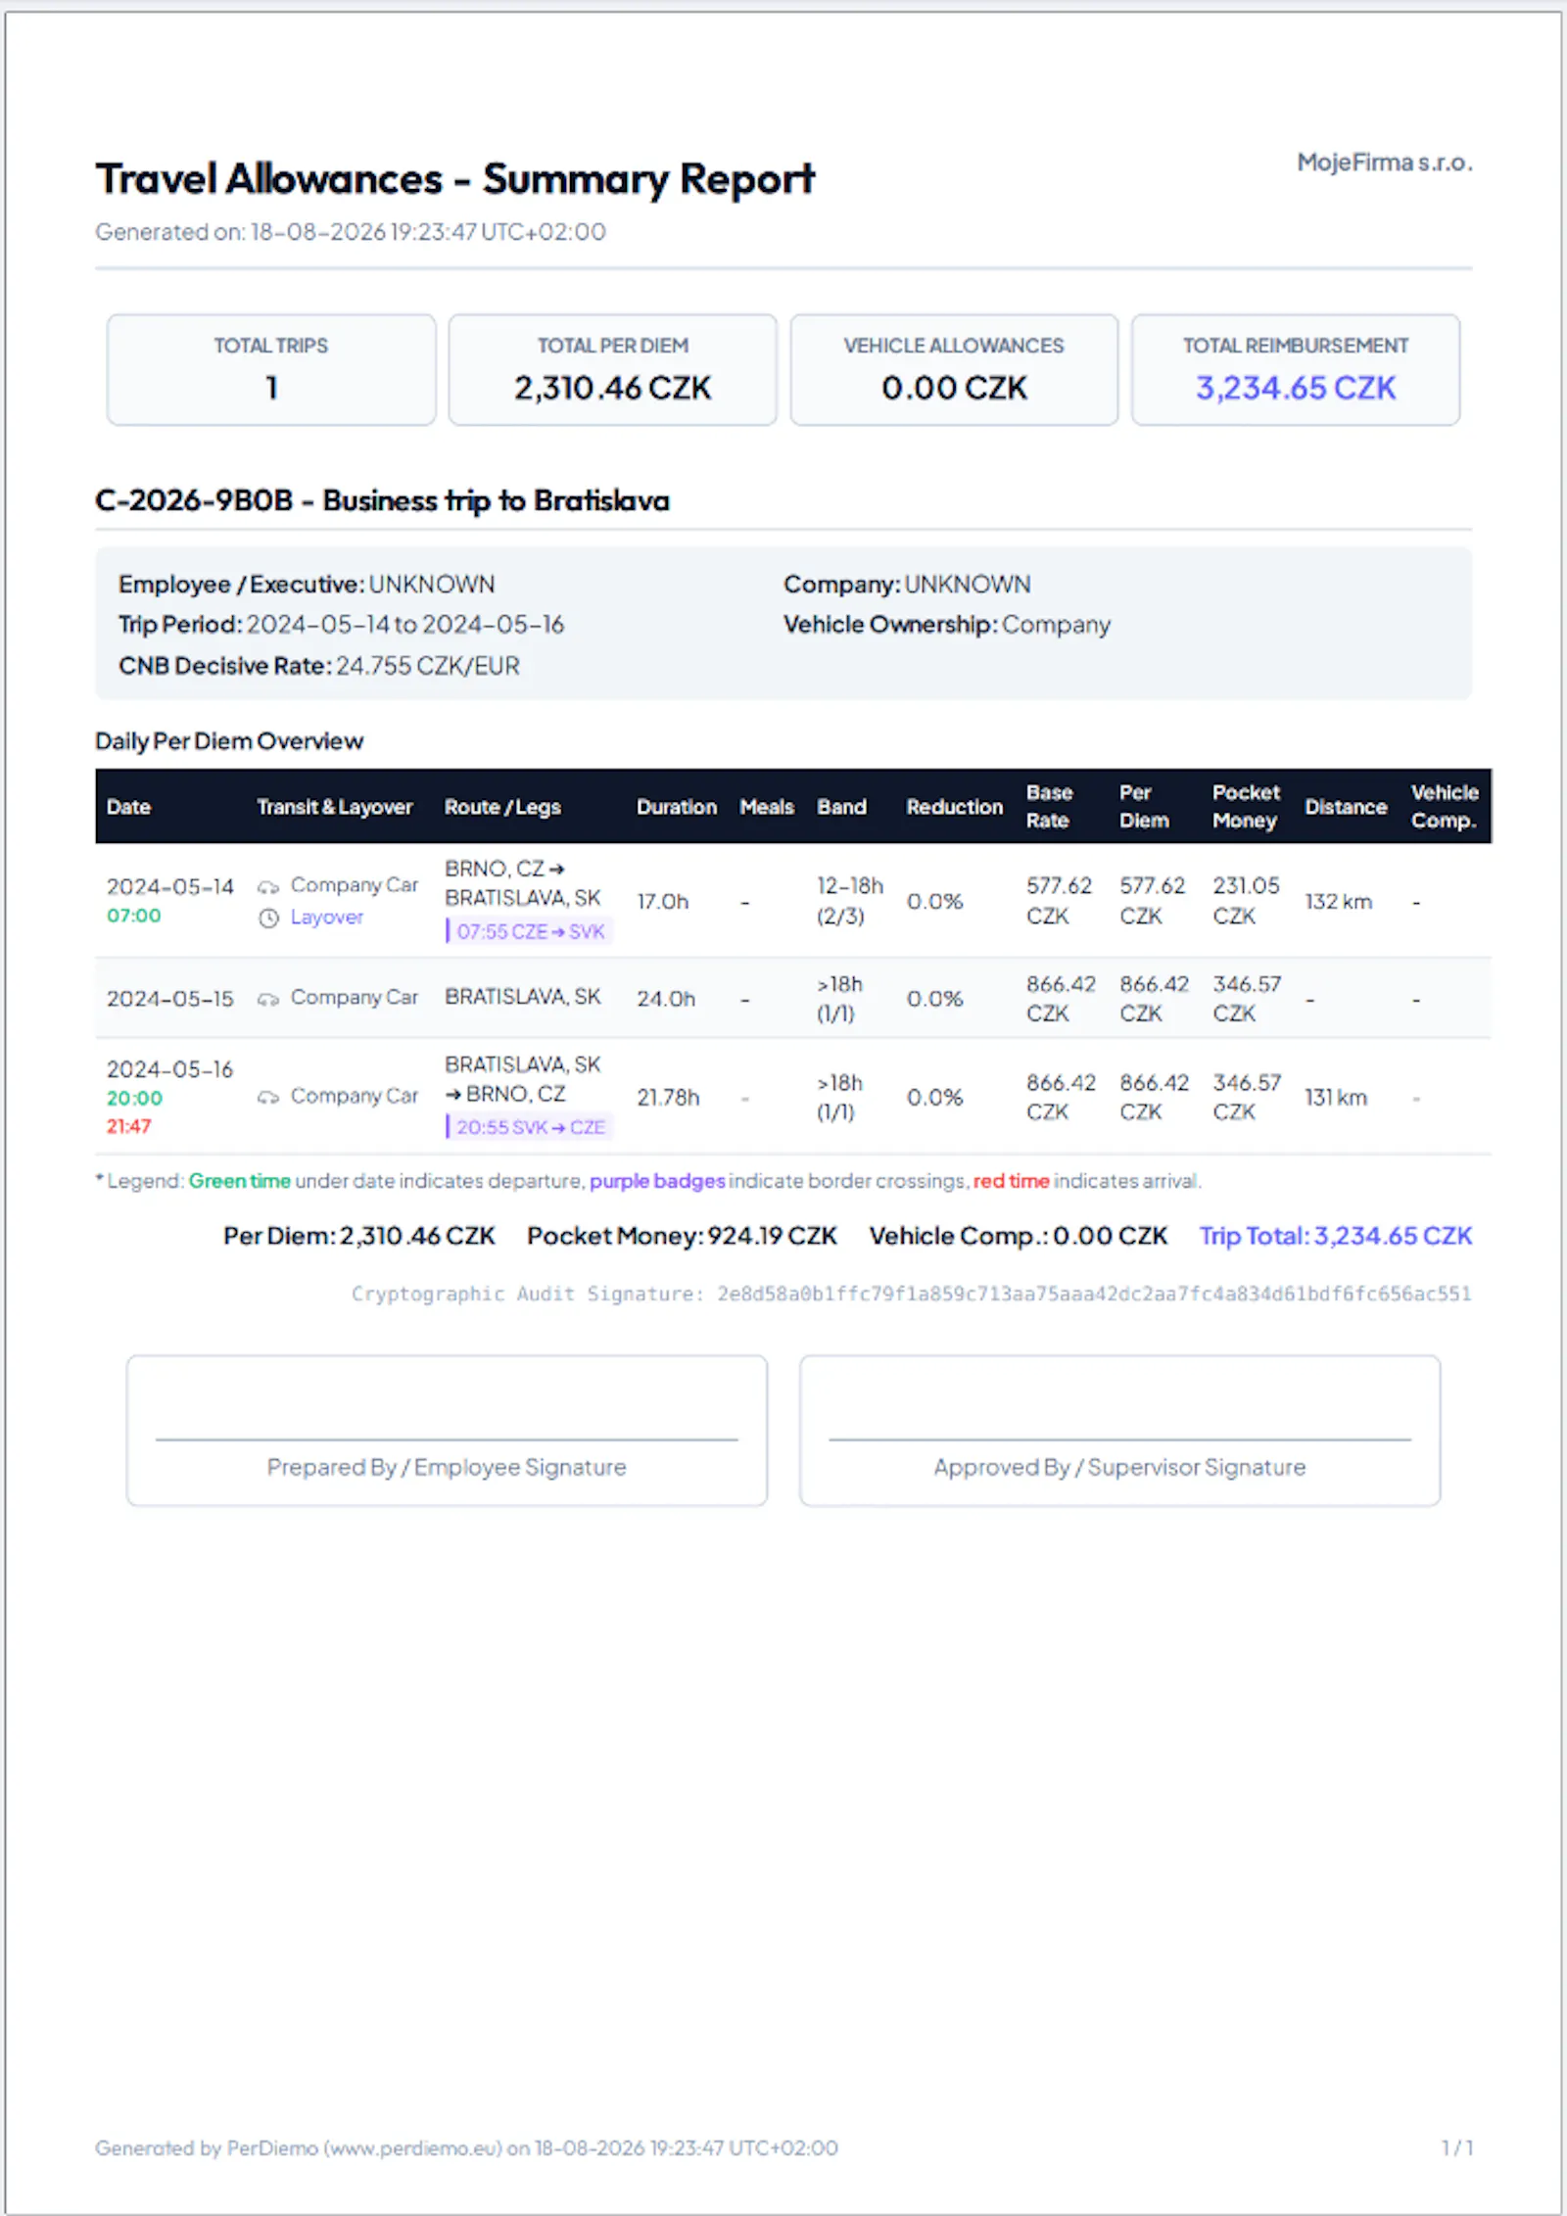Click the Route / Legs column header
This screenshot has width=1567, height=2216.
[x=502, y=807]
